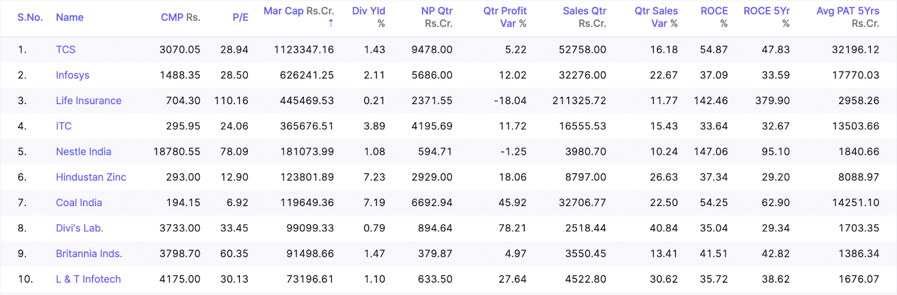Sort by NP Qtr Rs.Cr. header
This screenshot has height=295, width=897.
437,17
